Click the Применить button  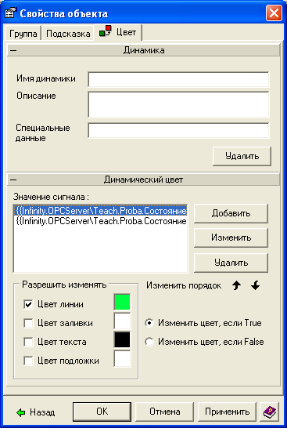tap(228, 412)
